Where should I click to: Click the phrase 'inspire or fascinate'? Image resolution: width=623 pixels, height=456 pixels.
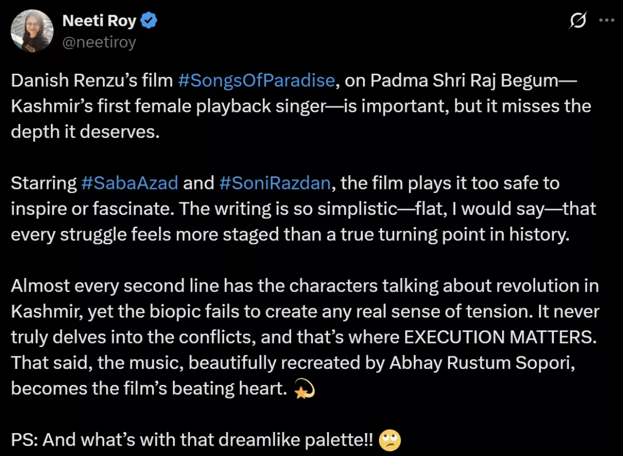click(x=91, y=209)
